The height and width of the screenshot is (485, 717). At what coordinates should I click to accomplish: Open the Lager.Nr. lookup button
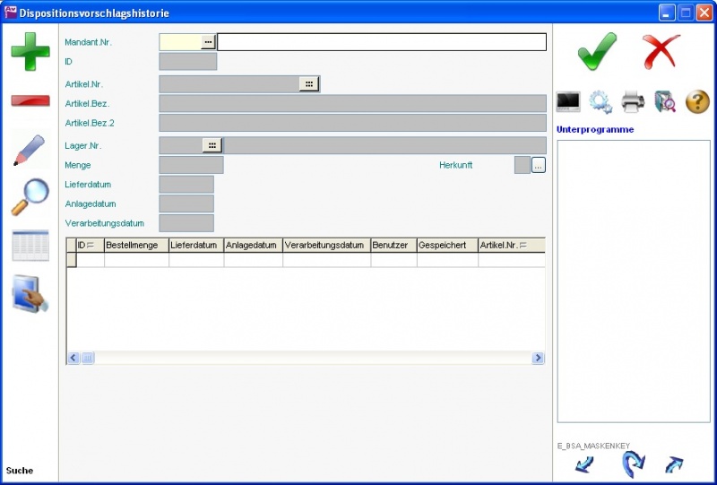coord(212,145)
